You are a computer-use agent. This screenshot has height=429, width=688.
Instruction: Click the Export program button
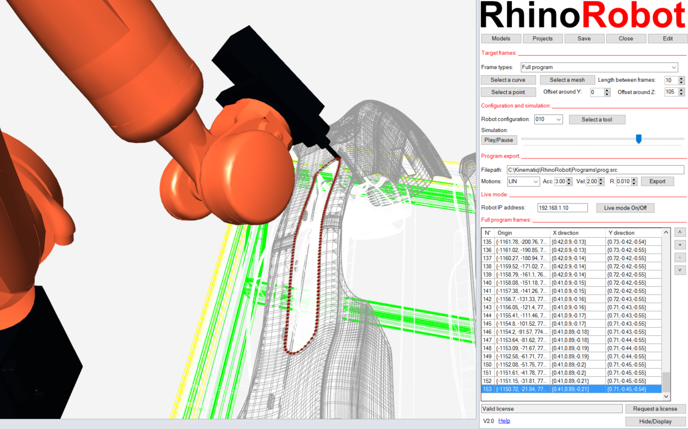657,182
